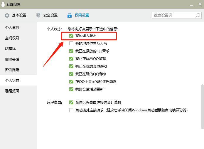Enable 我的地理位置及天气 checkbox
Viewport: 204px width, 149px height.
(71, 43)
